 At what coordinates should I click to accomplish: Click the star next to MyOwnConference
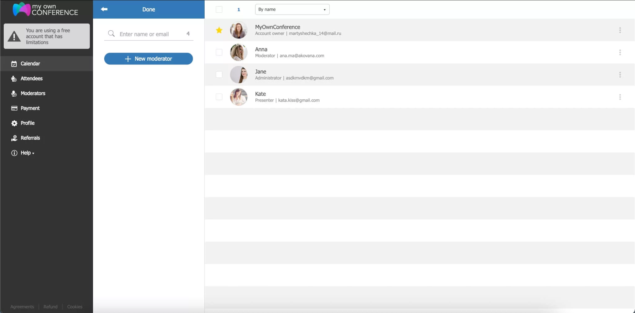pyautogui.click(x=219, y=30)
